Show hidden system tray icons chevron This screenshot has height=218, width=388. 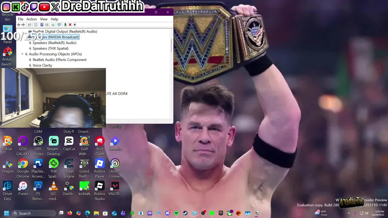coord(349,213)
